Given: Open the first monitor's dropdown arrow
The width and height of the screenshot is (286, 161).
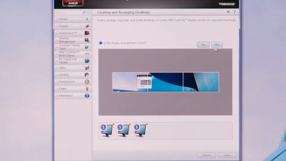Looking at the screenshot, I should click(113, 124).
